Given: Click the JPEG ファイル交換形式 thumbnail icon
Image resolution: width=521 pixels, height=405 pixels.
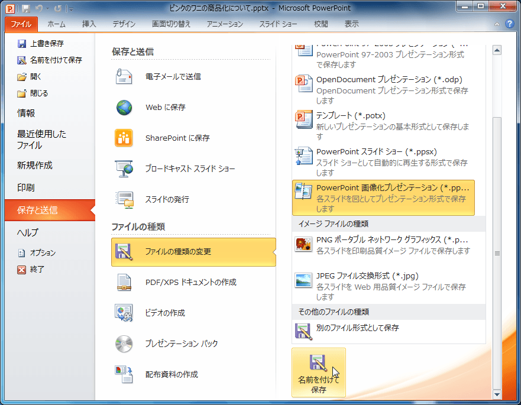Looking at the screenshot, I should (x=303, y=281).
